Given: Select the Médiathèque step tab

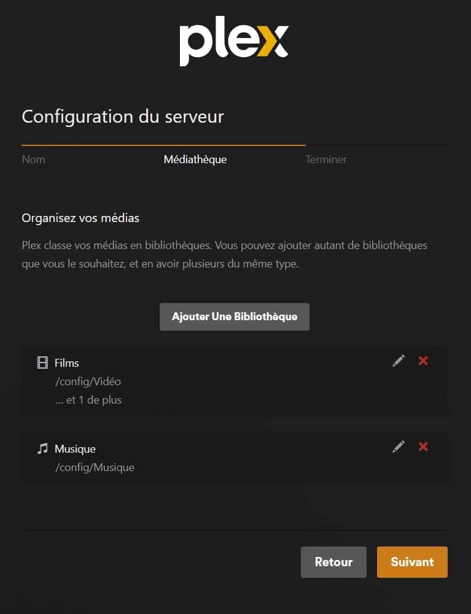Looking at the screenshot, I should (195, 159).
